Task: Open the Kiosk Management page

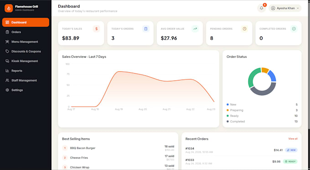Action: [x=26, y=61]
